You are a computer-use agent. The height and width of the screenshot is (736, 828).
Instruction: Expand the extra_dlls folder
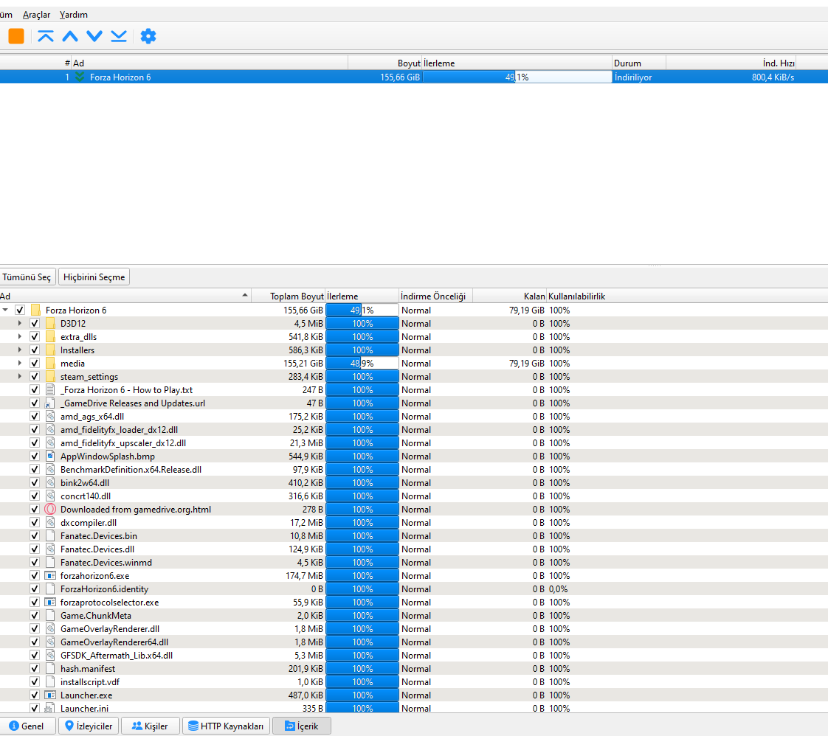pos(20,336)
